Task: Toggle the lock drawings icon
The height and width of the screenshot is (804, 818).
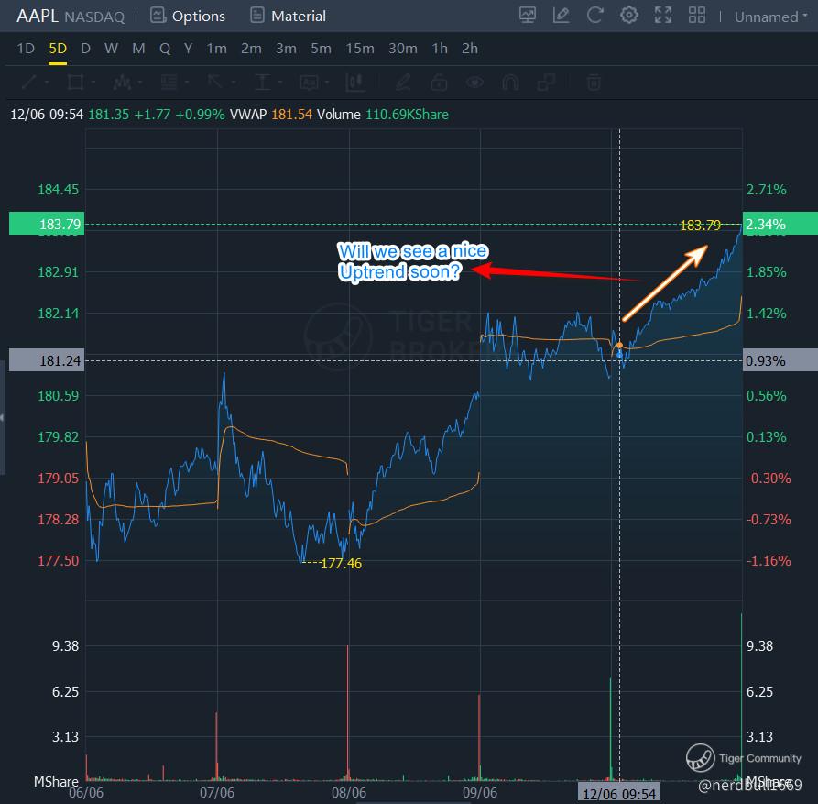Action: (x=439, y=82)
